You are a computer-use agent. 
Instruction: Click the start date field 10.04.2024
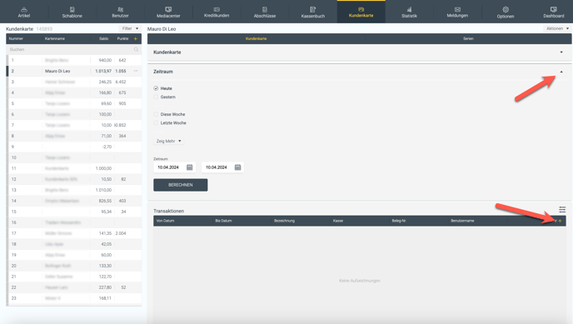[x=174, y=167]
